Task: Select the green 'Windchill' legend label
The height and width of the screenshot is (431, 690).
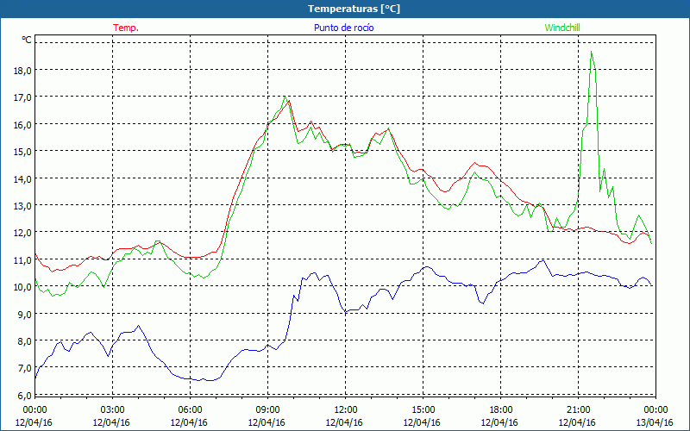Action: pos(562,28)
